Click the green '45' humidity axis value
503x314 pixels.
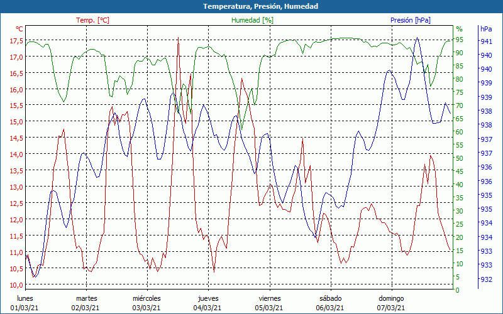460,171
